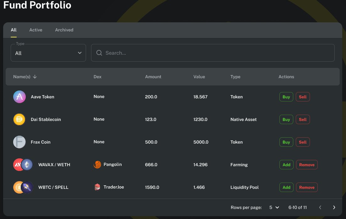Click the WAVAX / WETH pair icon
Screen dimensions: 346x219
coord(23,165)
